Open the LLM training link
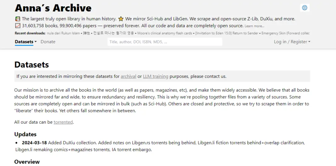The width and height of the screenshot is (336, 166). click(x=155, y=76)
